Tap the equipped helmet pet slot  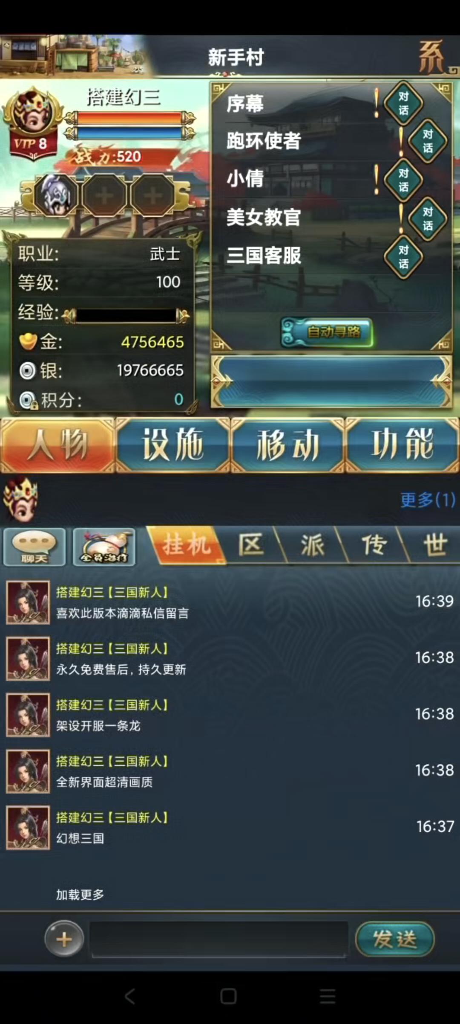[56, 195]
